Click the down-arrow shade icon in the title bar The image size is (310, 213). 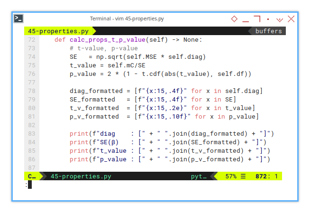[280, 20]
